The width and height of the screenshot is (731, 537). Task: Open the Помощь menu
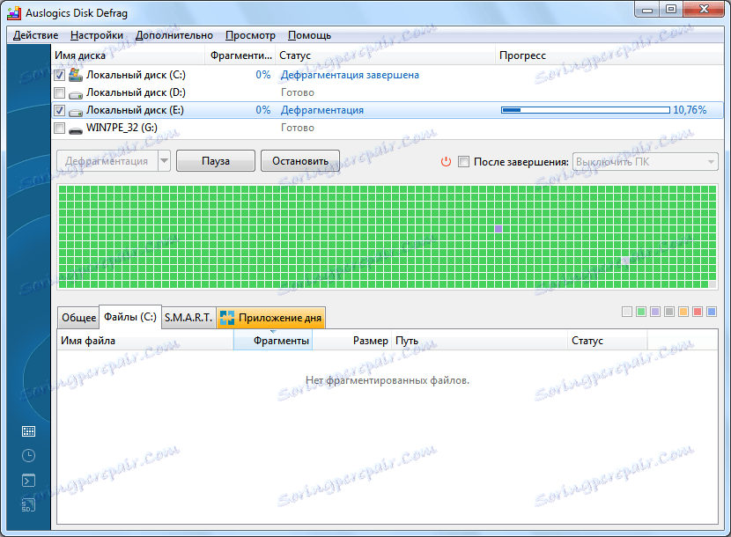coord(309,35)
